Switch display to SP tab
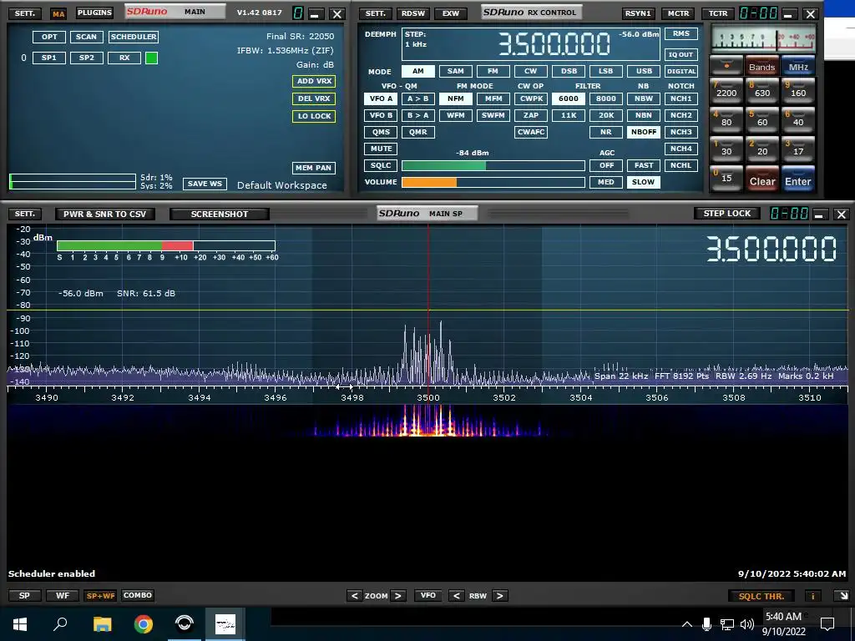 tap(24, 595)
